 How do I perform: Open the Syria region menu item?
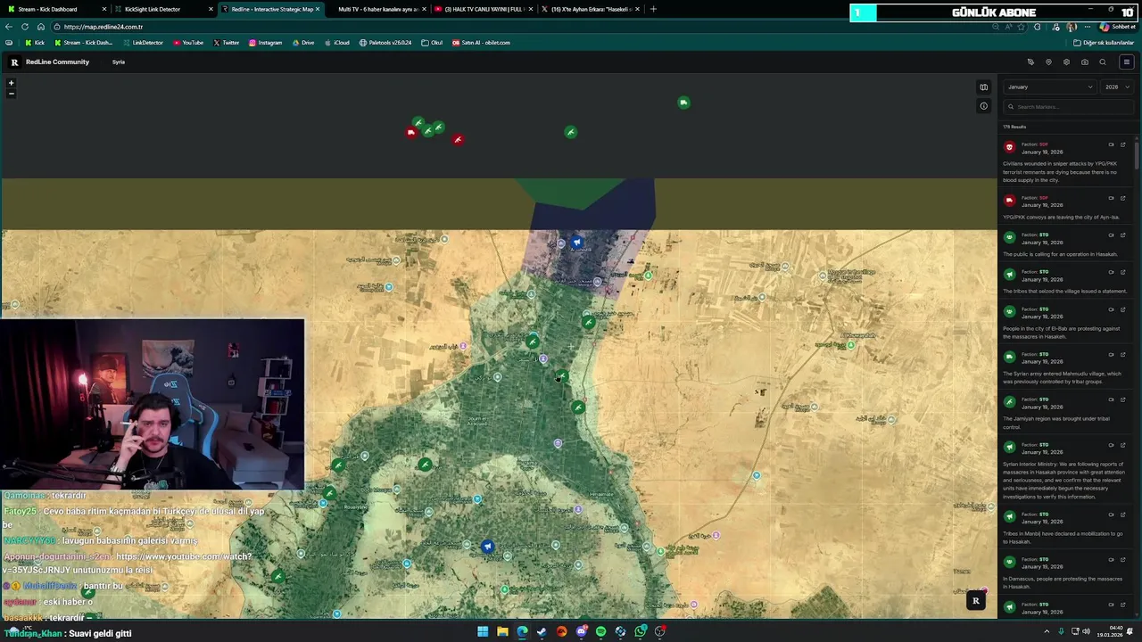click(x=119, y=62)
